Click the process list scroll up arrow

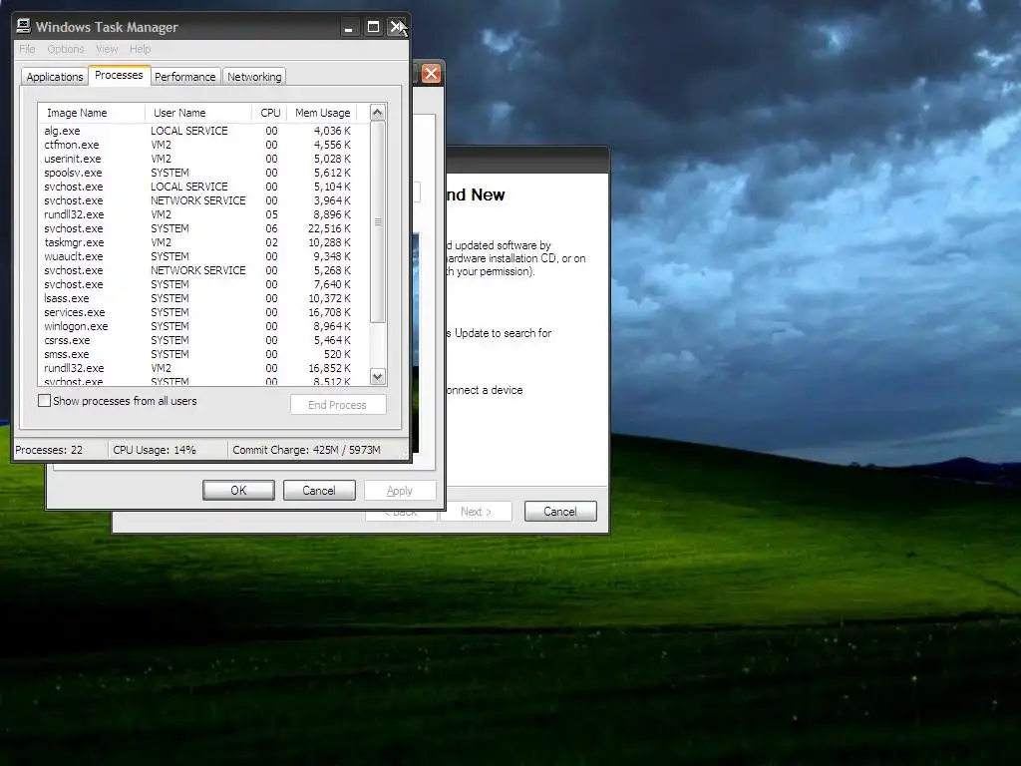coord(378,112)
